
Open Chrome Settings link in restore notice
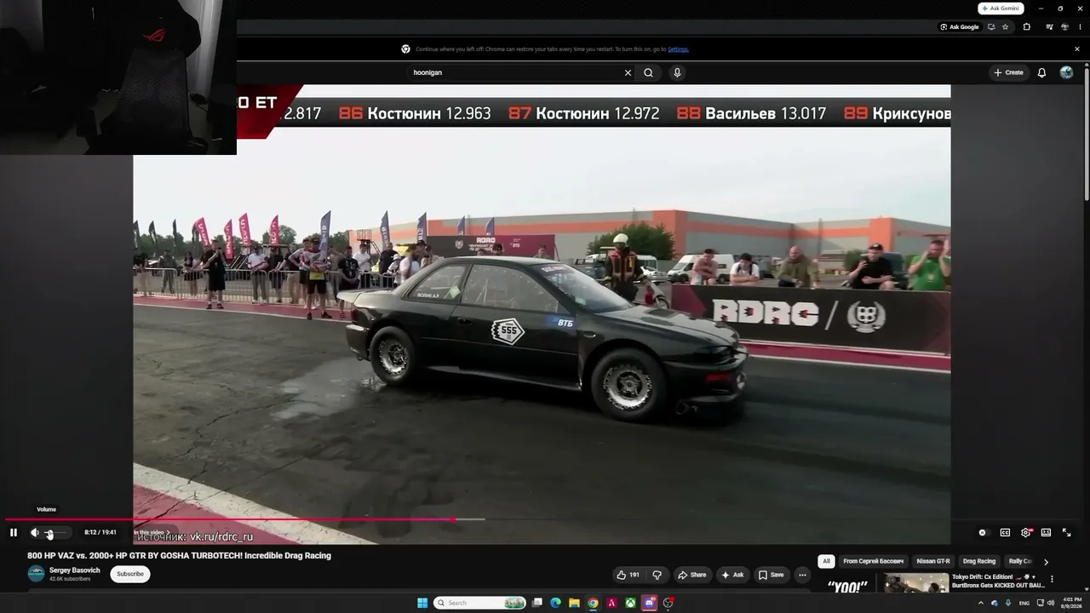[678, 49]
